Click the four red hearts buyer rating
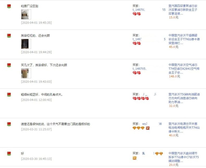 click(x=141, y=98)
